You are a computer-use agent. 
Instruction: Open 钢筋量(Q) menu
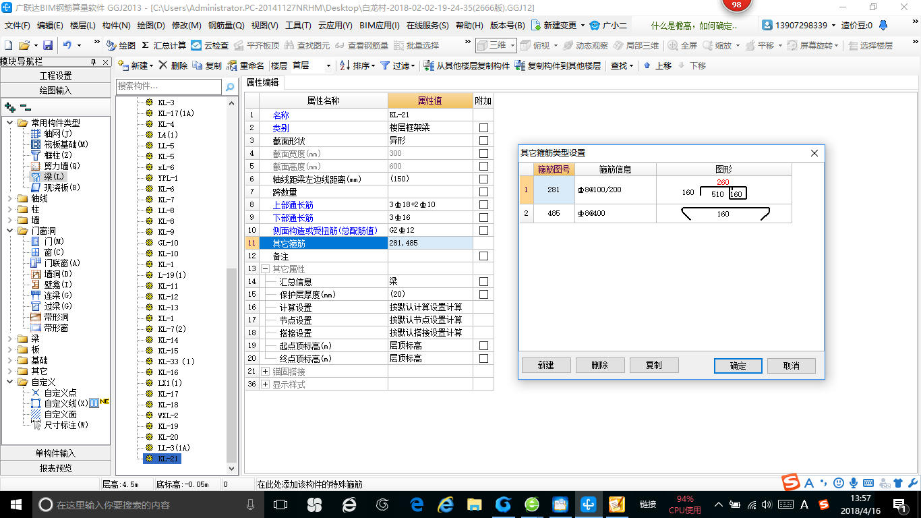click(226, 26)
